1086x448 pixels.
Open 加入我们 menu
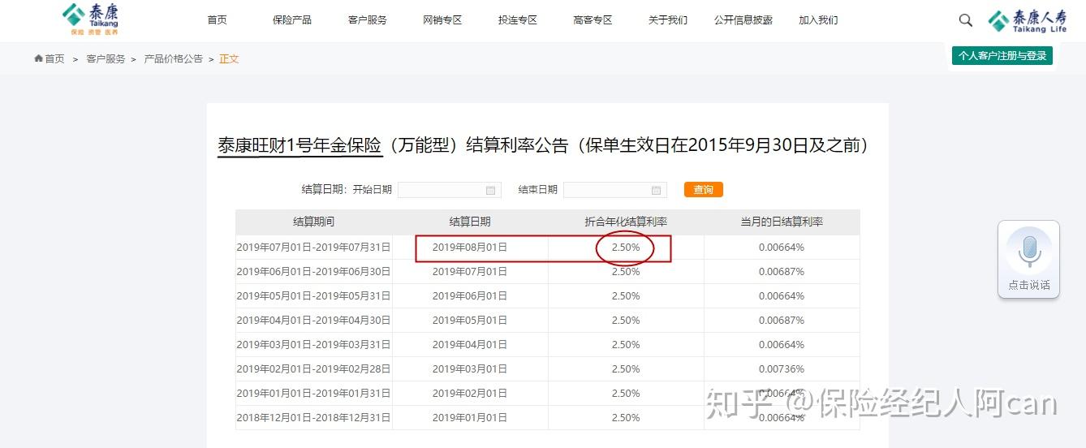(x=818, y=20)
